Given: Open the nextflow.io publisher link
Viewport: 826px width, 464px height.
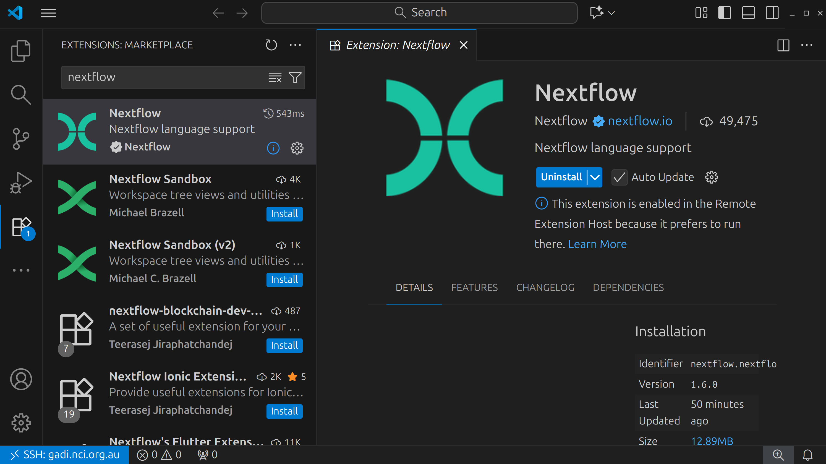Looking at the screenshot, I should point(640,121).
